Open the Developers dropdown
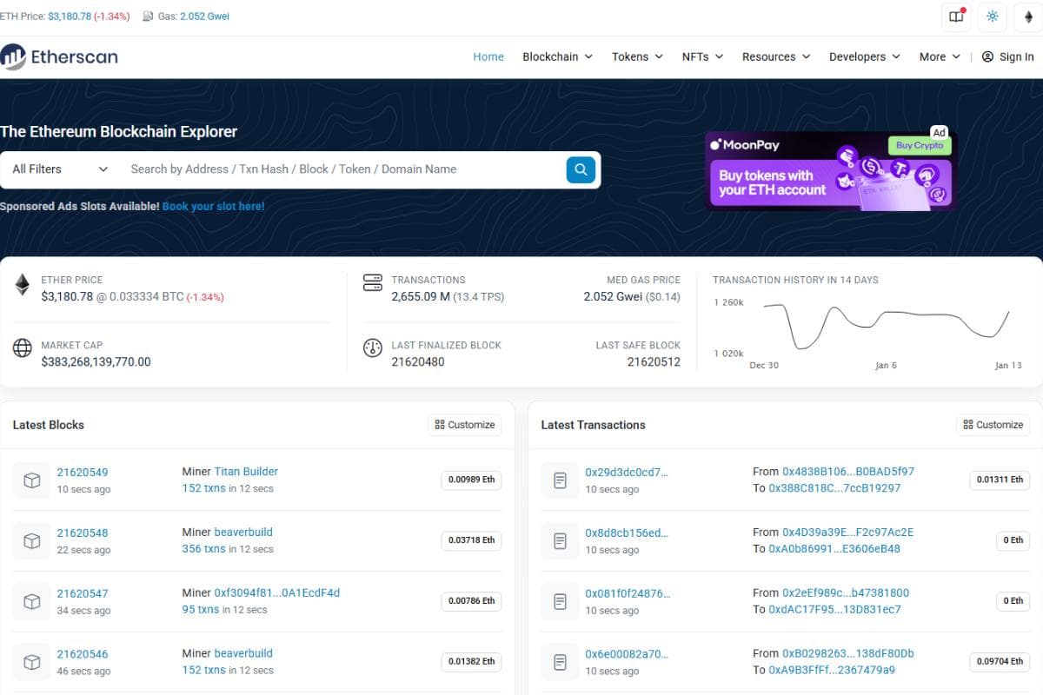Screen dimensions: 1043x695 (x=863, y=56)
